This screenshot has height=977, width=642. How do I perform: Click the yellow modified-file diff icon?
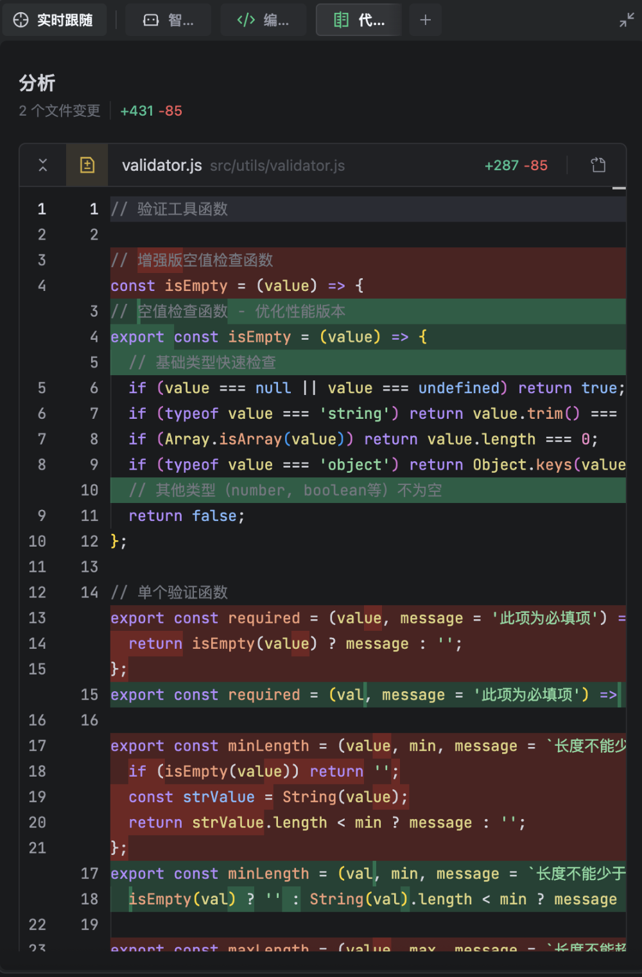(87, 165)
